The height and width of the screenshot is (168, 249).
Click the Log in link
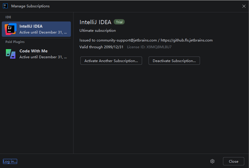[x=10, y=161]
